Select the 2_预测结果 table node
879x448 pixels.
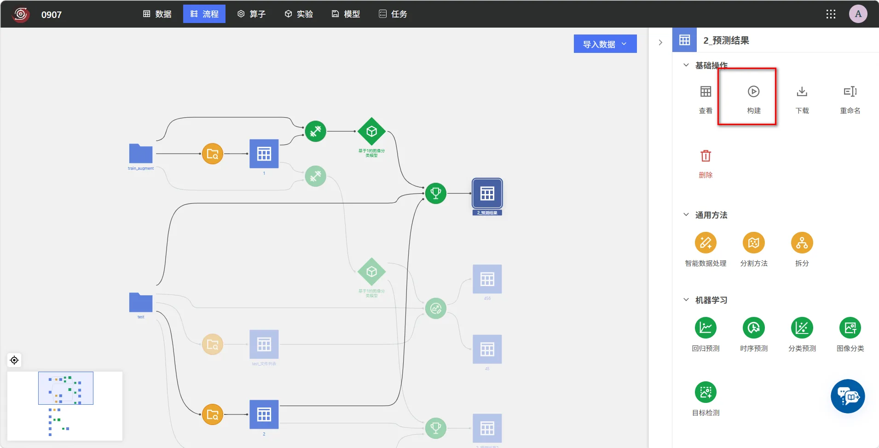[x=487, y=193]
